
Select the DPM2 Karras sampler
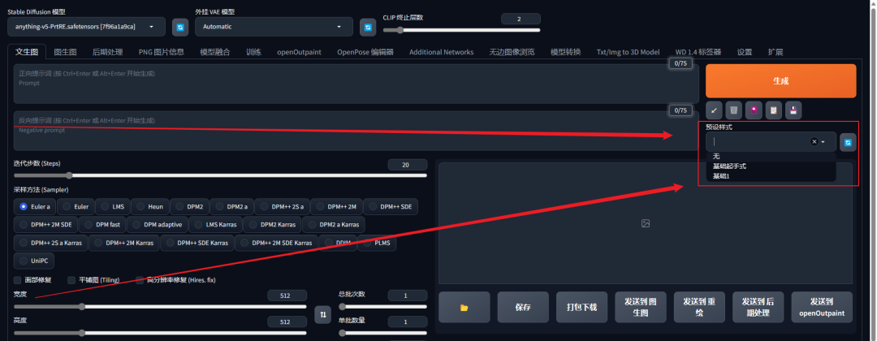click(272, 225)
